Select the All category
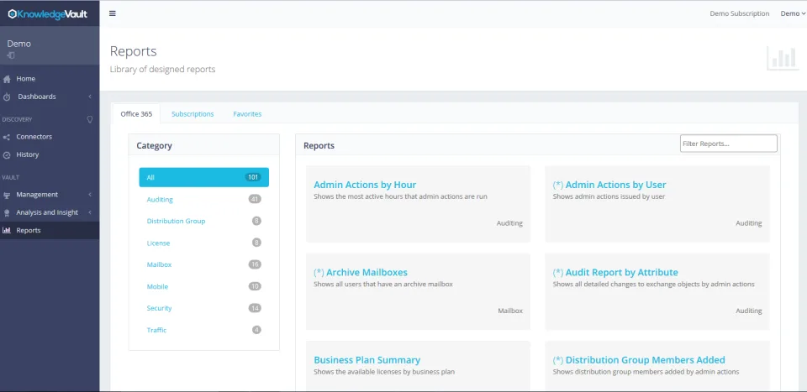The height and width of the screenshot is (392, 807). click(x=203, y=177)
